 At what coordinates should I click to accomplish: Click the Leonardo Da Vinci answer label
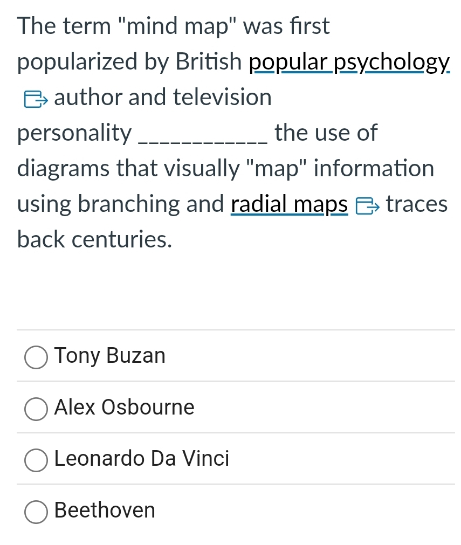[141, 459]
